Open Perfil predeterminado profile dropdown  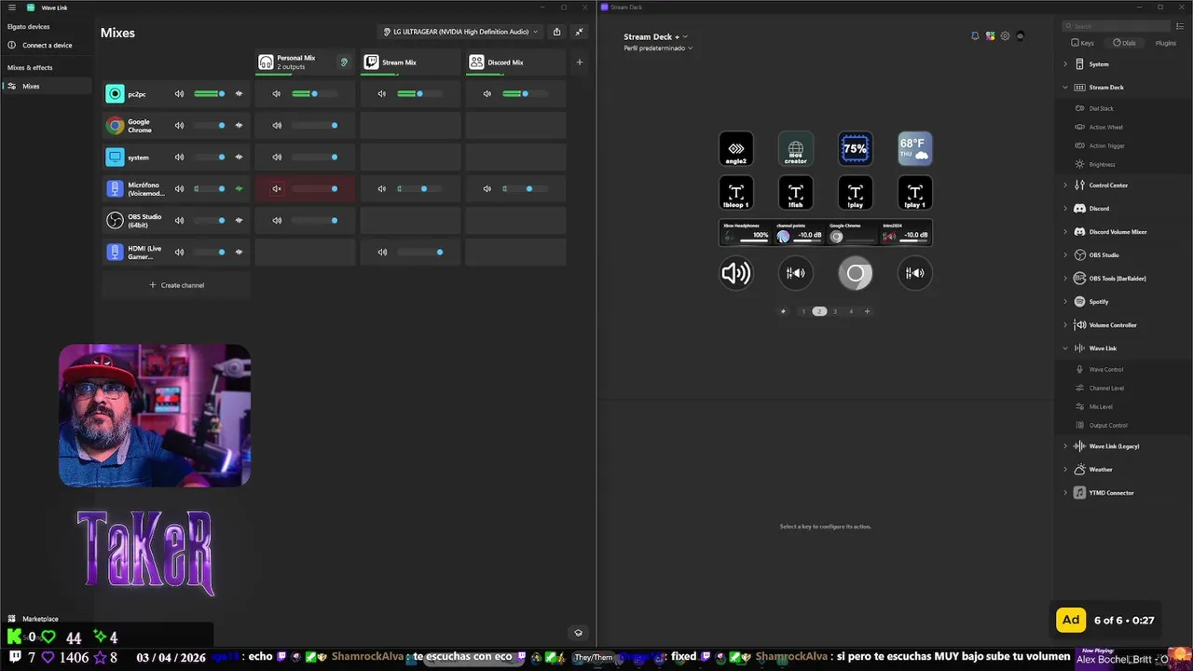658,48
